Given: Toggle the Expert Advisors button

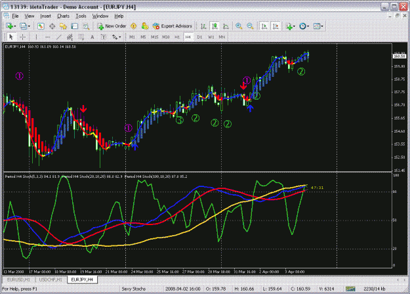Looking at the screenshot, I should pyautogui.click(x=173, y=26).
